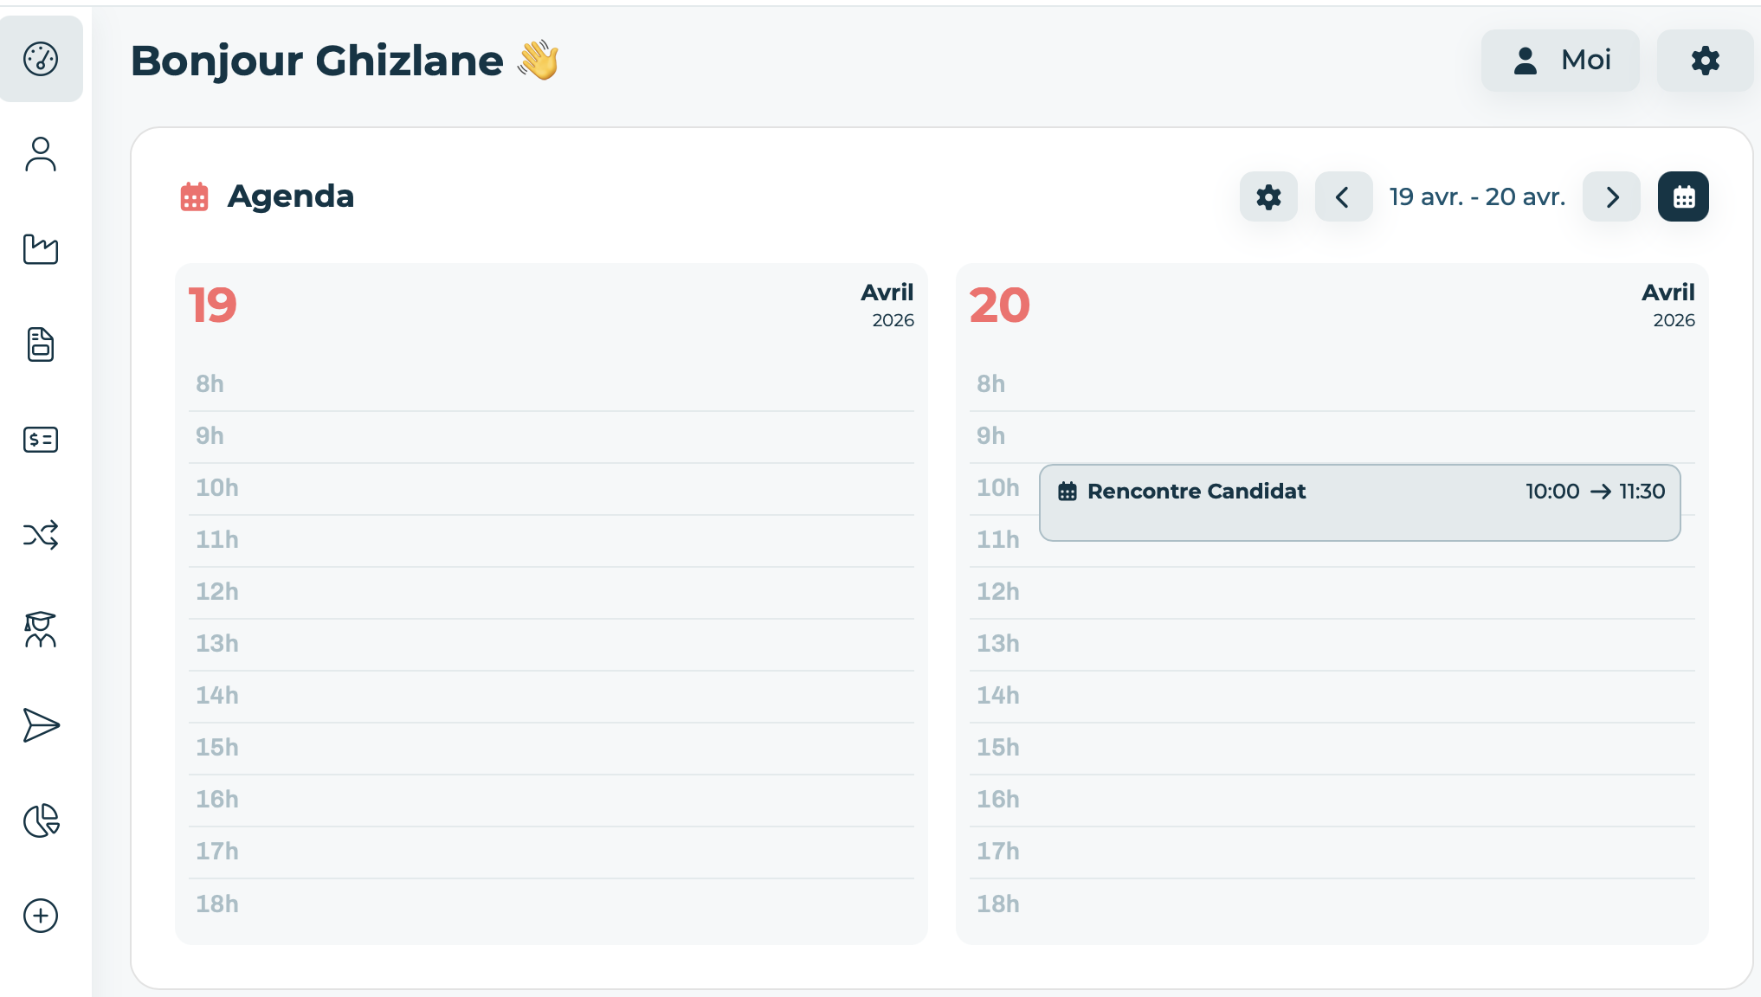
Task: Open the documents sidebar icon
Action: 41,344
